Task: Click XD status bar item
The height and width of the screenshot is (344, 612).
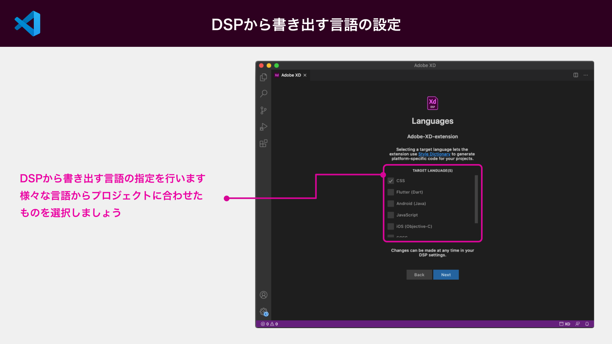Action: click(565, 324)
